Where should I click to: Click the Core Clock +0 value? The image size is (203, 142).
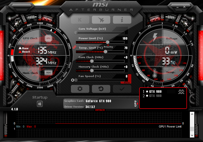coord(126,57)
